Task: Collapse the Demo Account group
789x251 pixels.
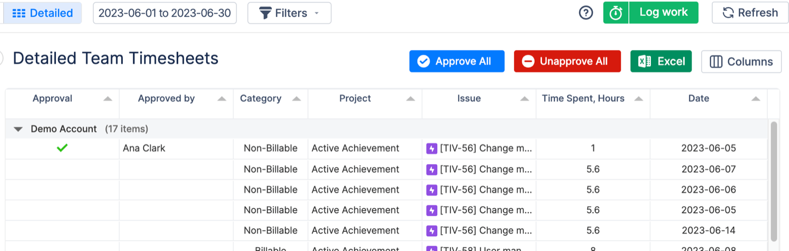Action: 19,130
